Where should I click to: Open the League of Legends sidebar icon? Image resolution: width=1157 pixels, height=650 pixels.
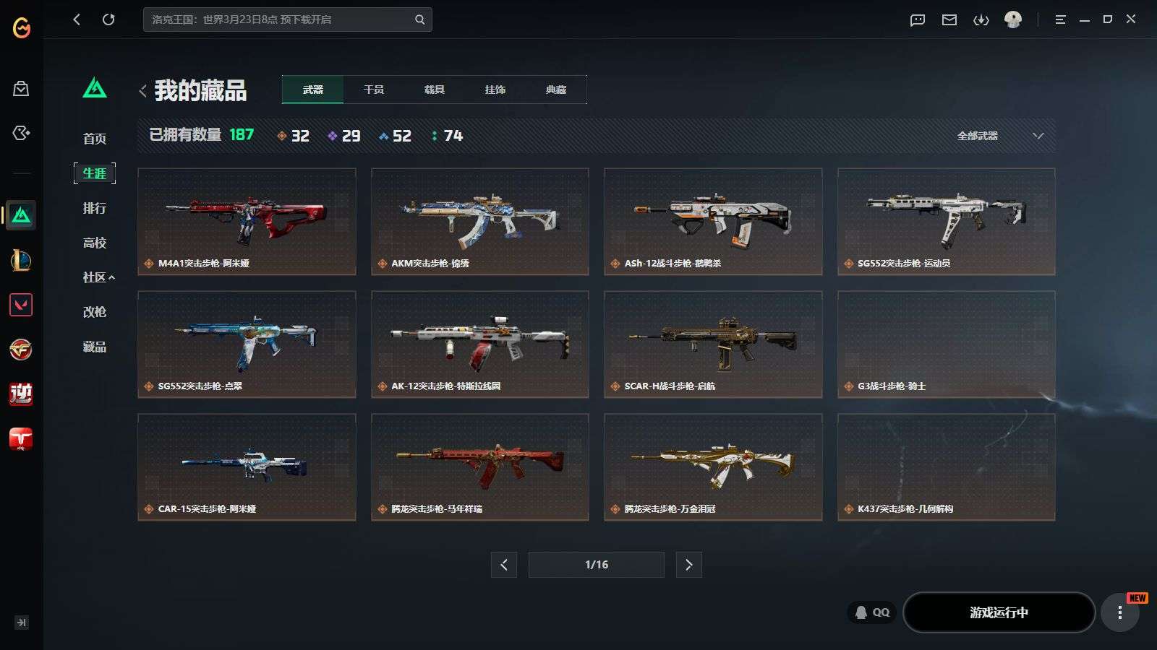(21, 260)
